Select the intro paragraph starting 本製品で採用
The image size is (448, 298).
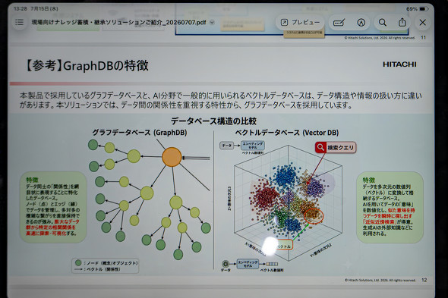click(220, 100)
